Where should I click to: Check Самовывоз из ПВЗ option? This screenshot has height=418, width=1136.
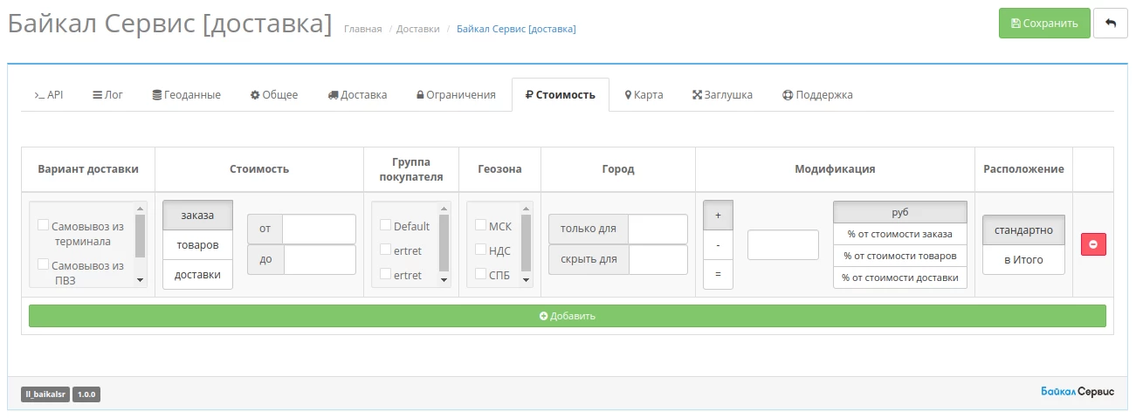pyautogui.click(x=43, y=264)
